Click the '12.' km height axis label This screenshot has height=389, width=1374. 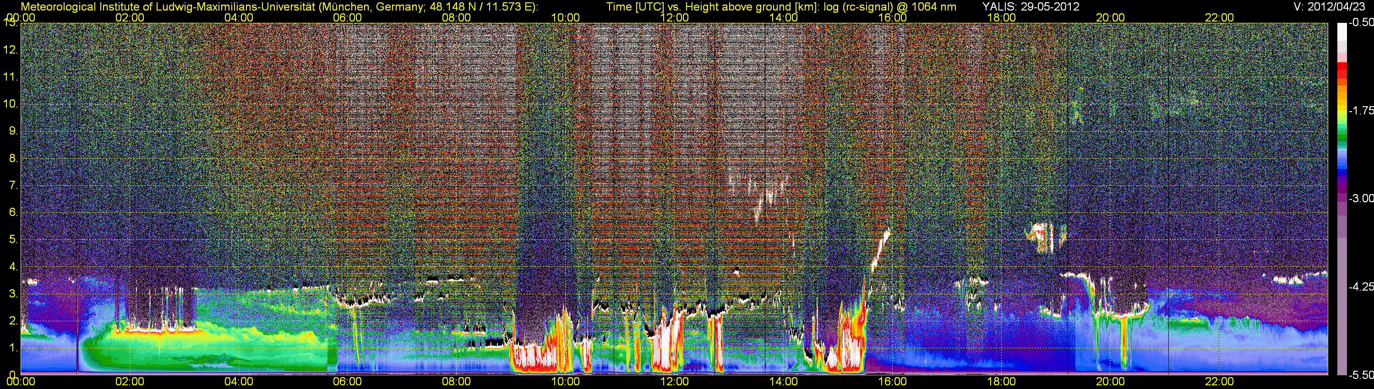(11, 50)
